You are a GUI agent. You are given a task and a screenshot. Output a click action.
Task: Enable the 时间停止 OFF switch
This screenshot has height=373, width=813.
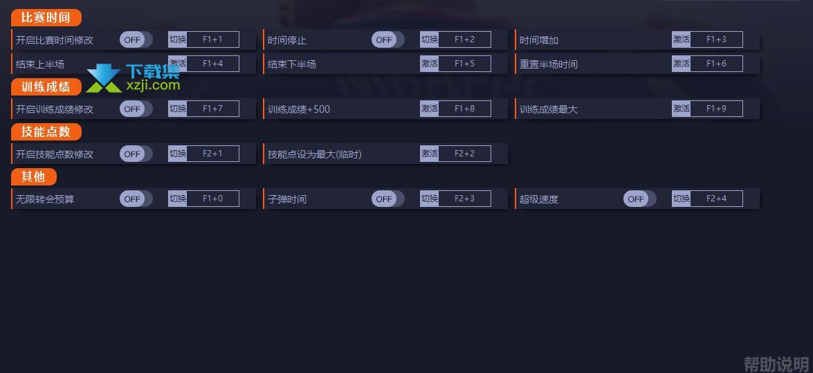(x=388, y=39)
